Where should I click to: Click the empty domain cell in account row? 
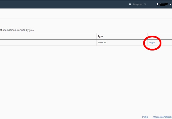pos(48,43)
